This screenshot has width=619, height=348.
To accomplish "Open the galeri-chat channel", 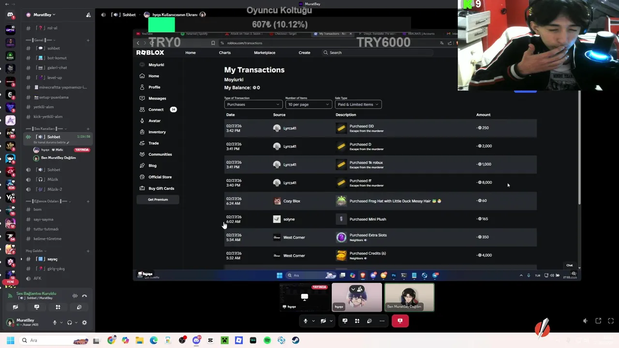I will tap(58, 68).
